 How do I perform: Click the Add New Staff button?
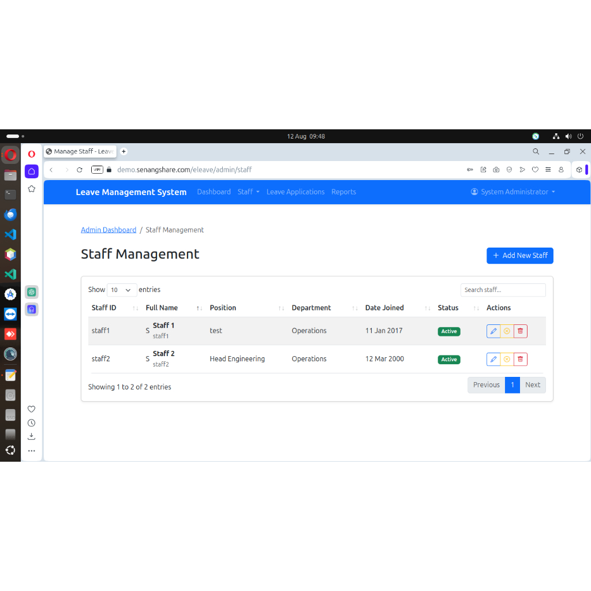point(519,256)
